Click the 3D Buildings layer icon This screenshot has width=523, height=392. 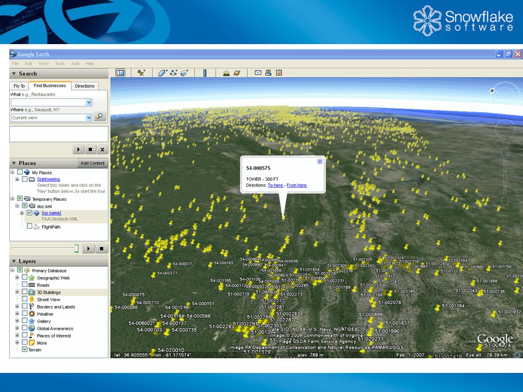pyautogui.click(x=32, y=292)
